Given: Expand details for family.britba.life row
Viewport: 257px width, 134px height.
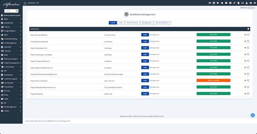Looking at the screenshot, I should tap(245, 35).
